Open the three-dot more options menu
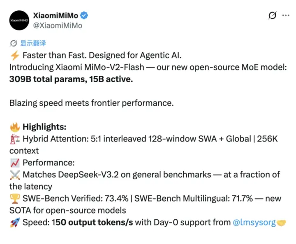Image resolution: width=296 pixels, height=244 pixels. pos(285,16)
